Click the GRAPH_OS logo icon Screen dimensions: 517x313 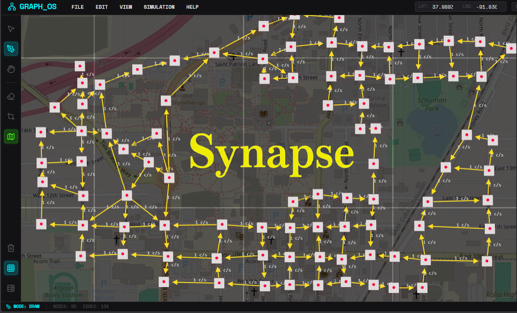(12, 7)
